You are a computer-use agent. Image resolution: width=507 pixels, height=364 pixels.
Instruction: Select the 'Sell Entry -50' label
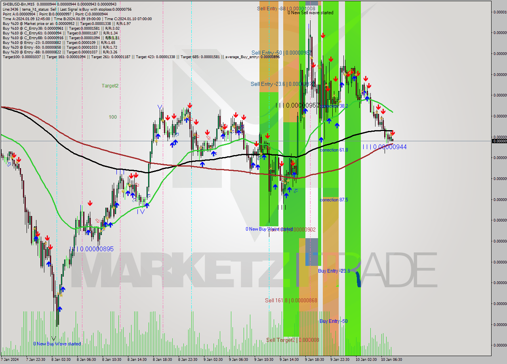282,52
